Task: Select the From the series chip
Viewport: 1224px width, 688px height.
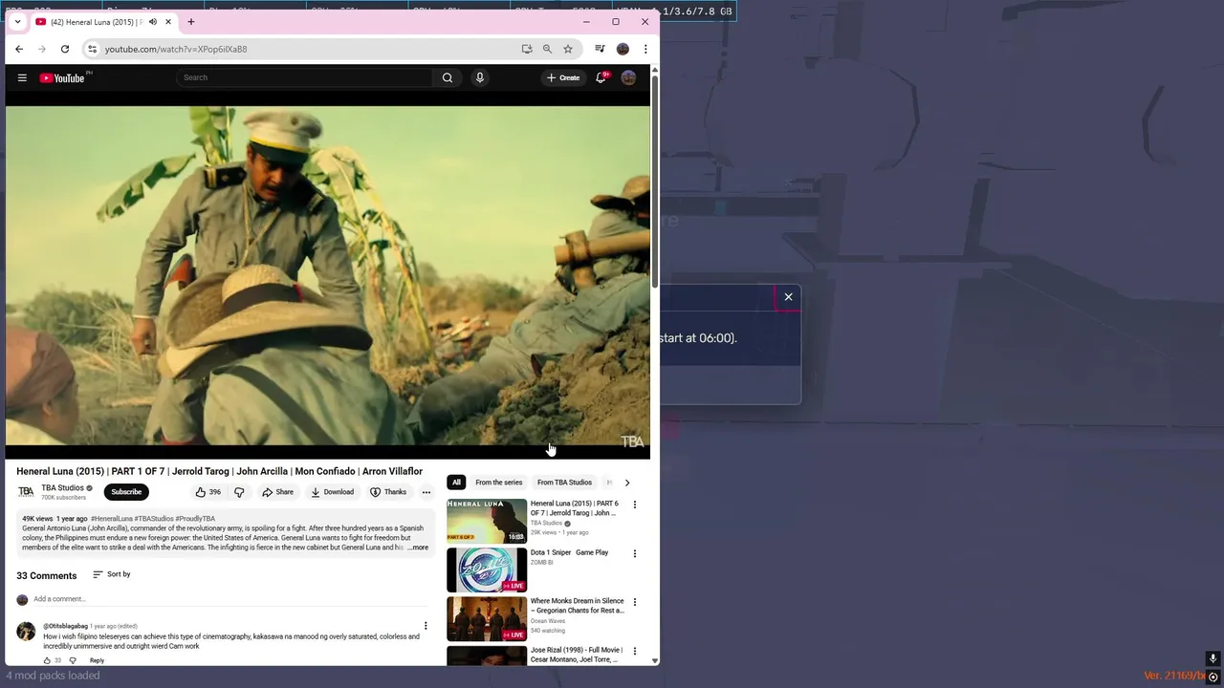Action: click(x=499, y=483)
